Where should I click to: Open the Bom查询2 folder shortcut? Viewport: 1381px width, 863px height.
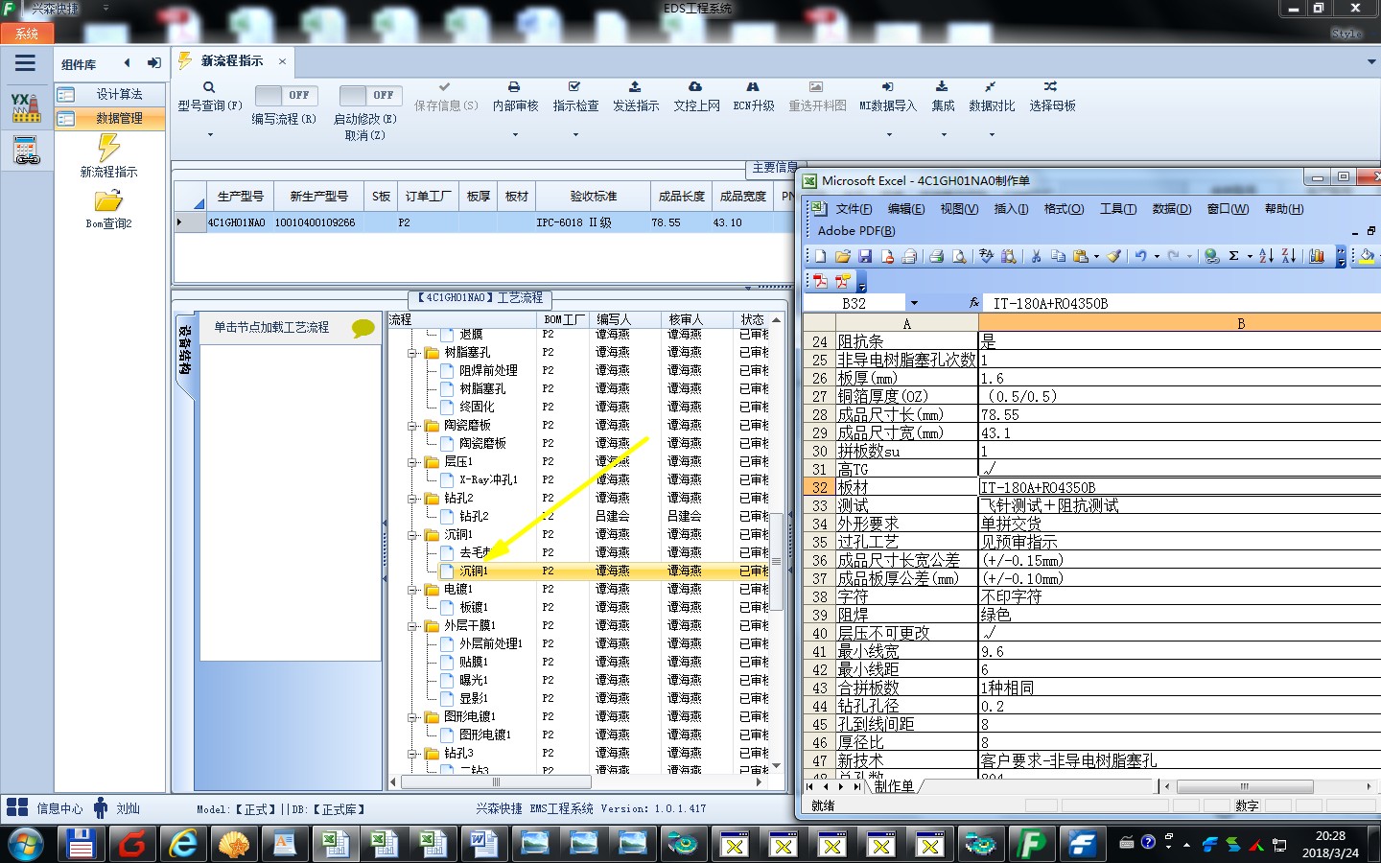click(x=108, y=210)
